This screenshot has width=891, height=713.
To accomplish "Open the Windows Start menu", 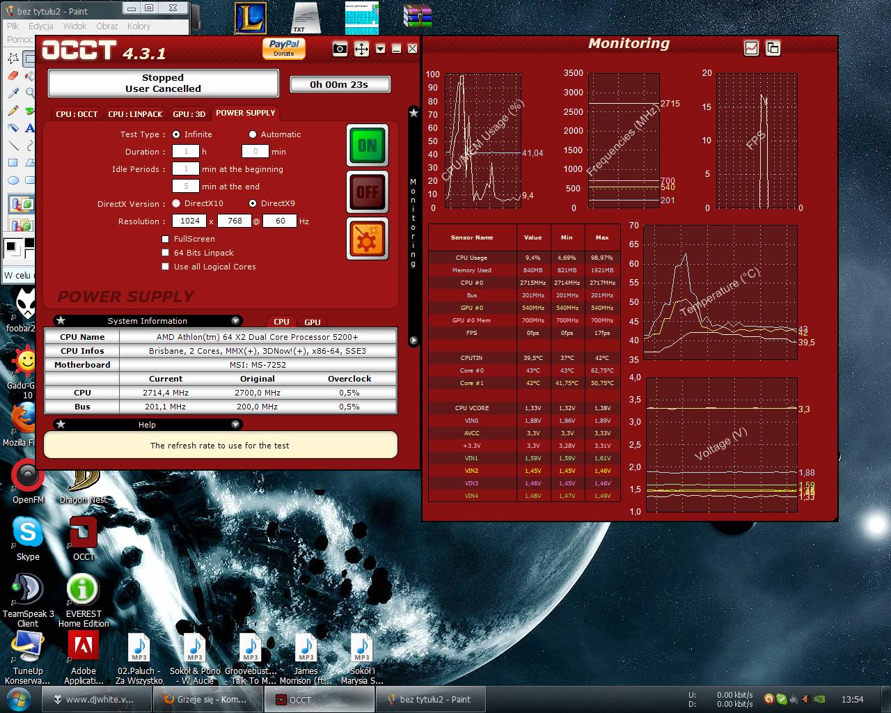I will (x=18, y=698).
